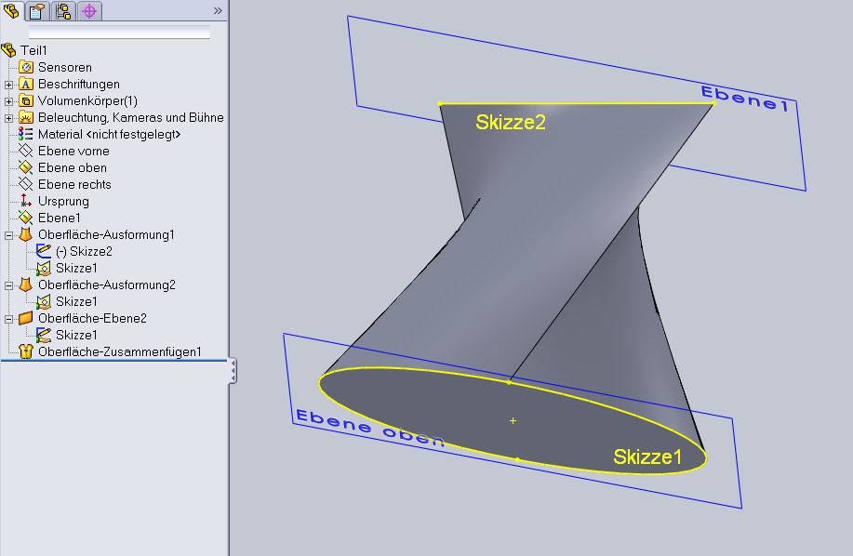Click the Oberfläche-Zusammenfügen1 knit surface icon
Viewport: 853px width, 556px height.
point(26,352)
